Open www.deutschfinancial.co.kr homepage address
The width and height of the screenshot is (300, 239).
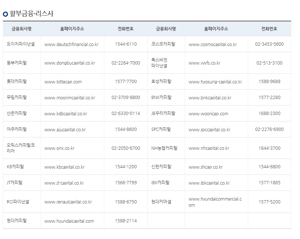[71, 45]
